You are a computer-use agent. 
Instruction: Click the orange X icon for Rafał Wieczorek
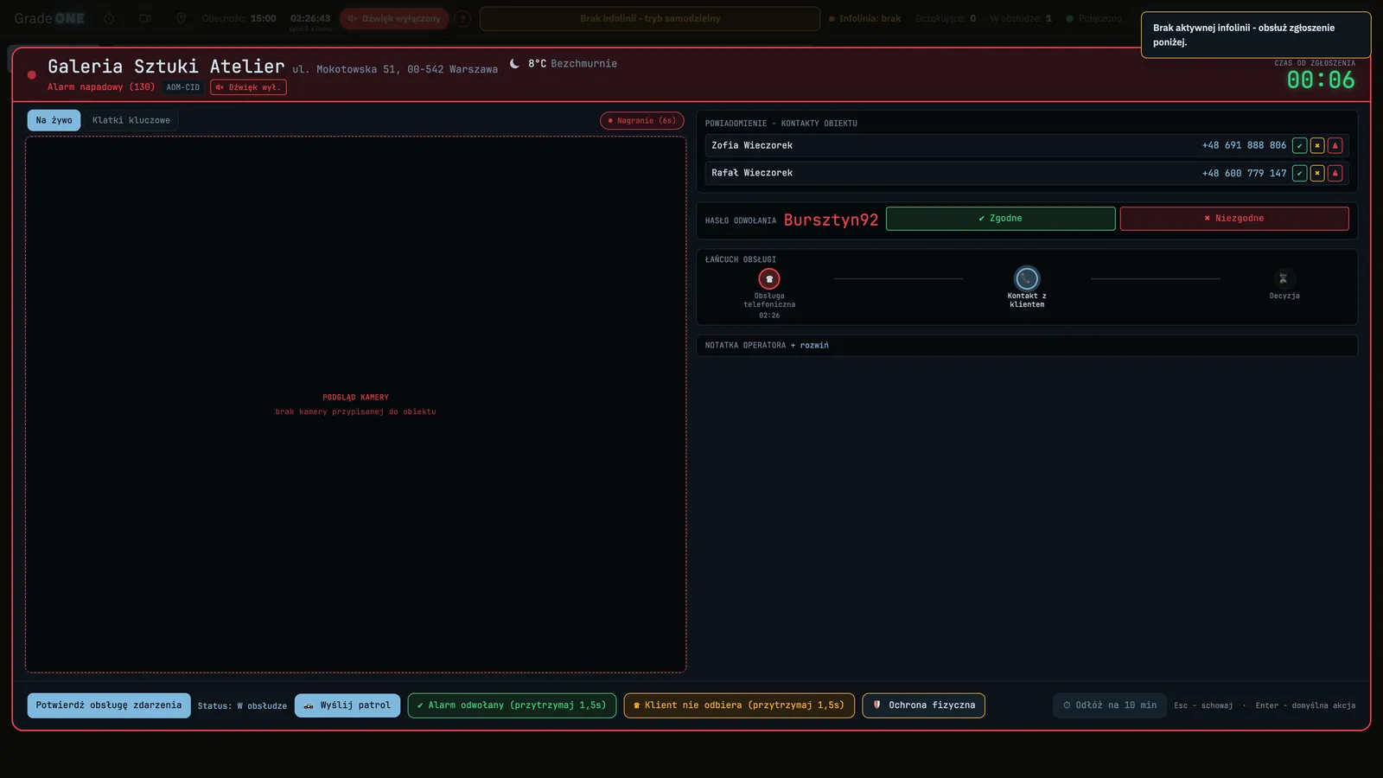click(x=1317, y=174)
